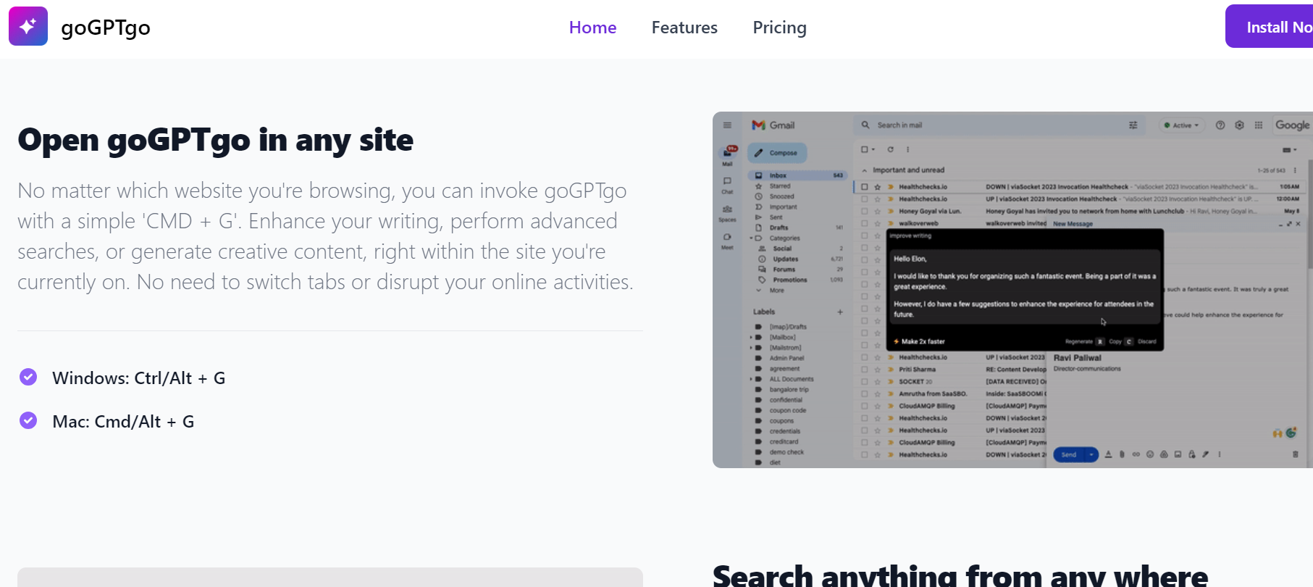The height and width of the screenshot is (587, 1313).
Task: Click the Search in mail field
Action: 999,125
